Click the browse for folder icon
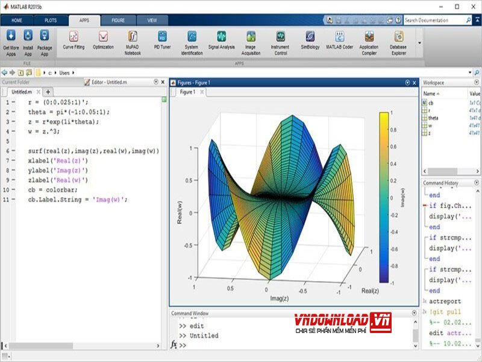The height and width of the screenshot is (362, 482). point(29,72)
